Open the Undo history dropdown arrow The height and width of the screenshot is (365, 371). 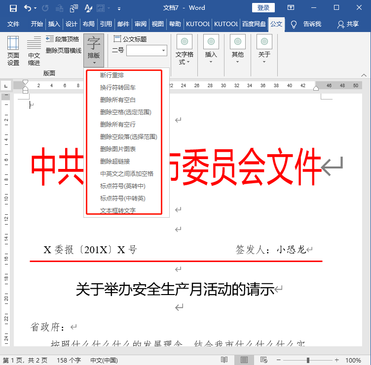click(x=35, y=8)
